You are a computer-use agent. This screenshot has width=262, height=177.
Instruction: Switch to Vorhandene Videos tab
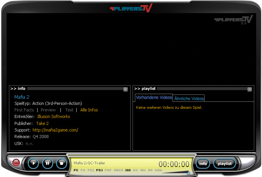click(154, 98)
